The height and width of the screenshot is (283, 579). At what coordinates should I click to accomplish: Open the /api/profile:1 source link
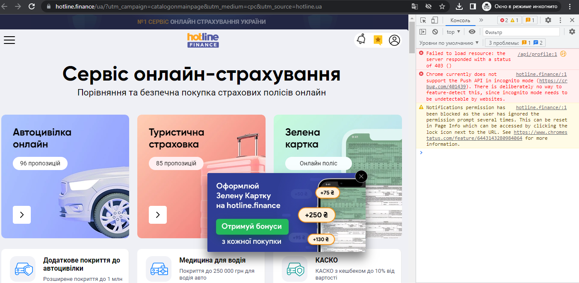coord(537,54)
